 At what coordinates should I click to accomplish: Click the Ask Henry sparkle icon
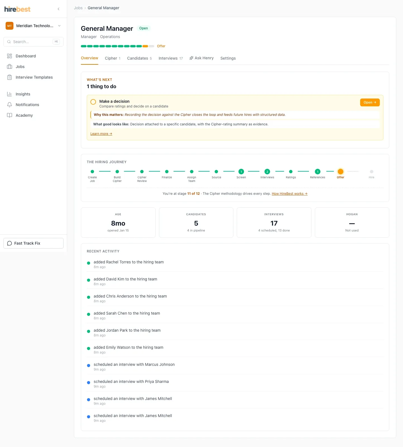191,58
